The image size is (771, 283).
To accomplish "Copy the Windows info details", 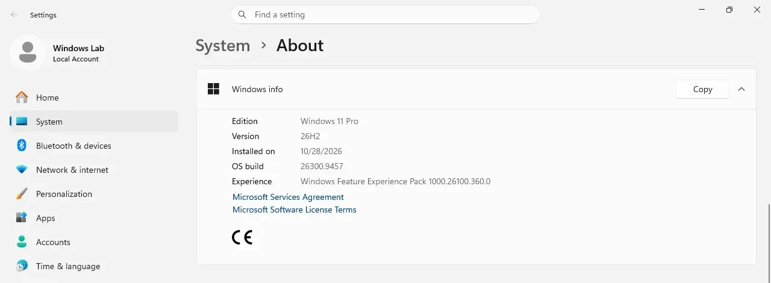I will coord(702,89).
